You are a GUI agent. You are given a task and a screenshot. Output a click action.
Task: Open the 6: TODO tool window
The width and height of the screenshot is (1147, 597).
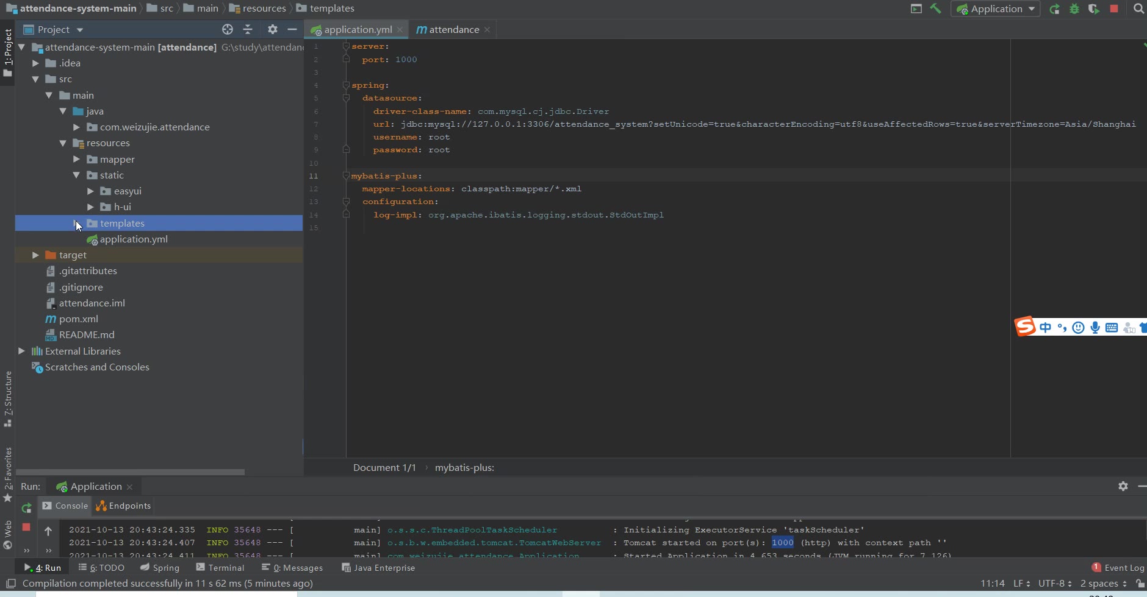click(101, 568)
